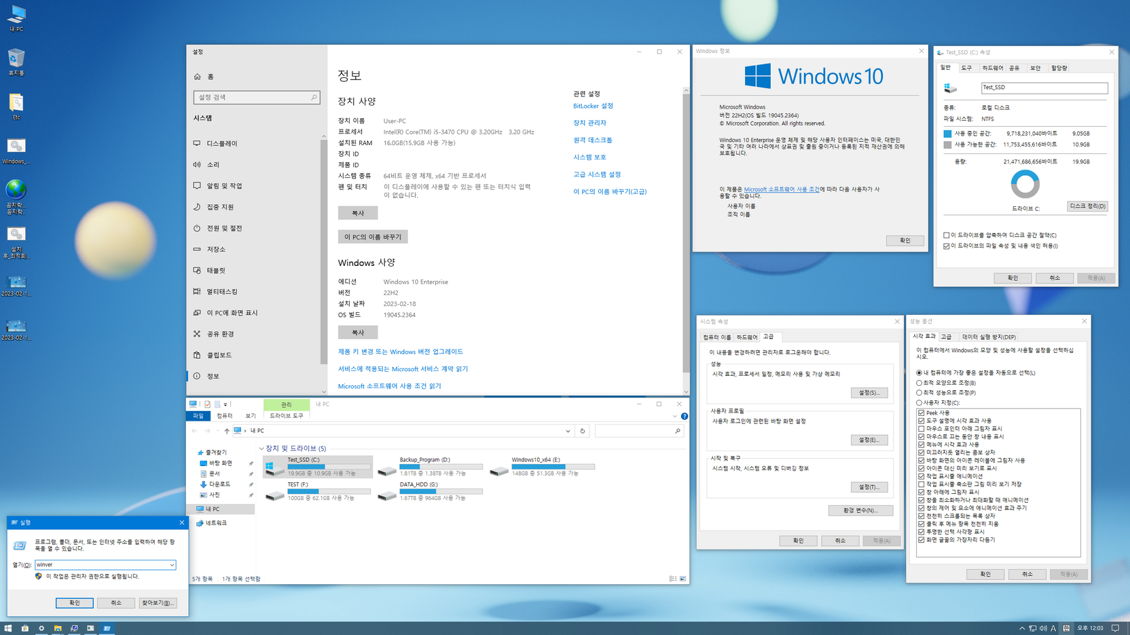Click 디스크 정리(D) button
Viewport: 1130px width, 635px height.
pos(1087,206)
